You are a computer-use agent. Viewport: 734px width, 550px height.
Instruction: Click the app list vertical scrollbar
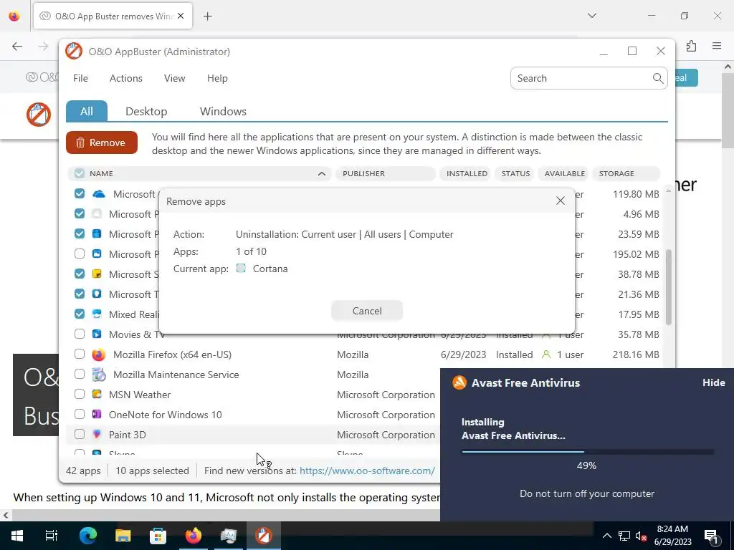click(x=669, y=286)
